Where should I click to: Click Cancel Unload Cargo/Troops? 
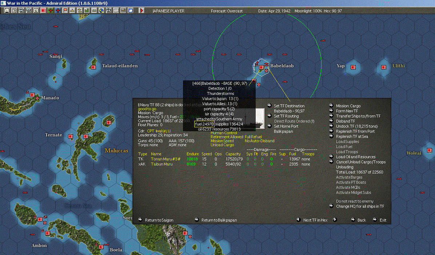361,162
